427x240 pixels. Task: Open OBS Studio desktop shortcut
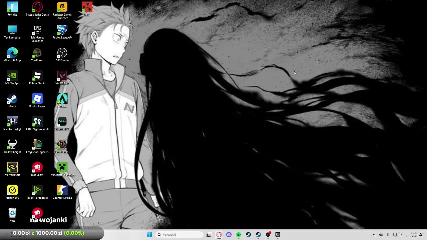(62, 55)
